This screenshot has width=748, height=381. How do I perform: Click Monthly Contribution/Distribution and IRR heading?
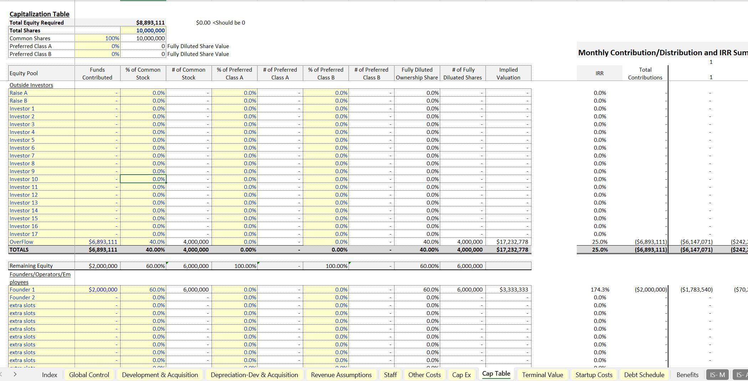tap(662, 53)
